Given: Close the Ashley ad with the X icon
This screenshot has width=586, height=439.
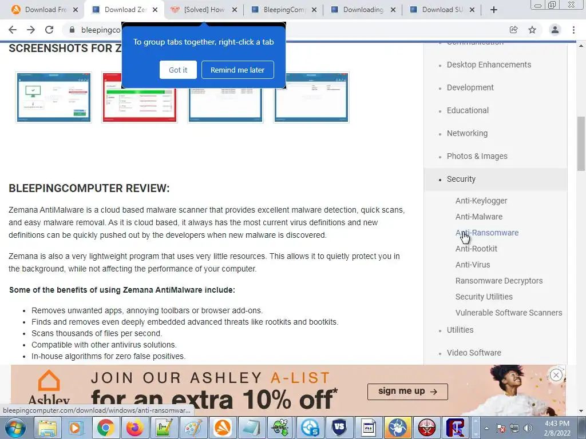Looking at the screenshot, I should [x=556, y=375].
